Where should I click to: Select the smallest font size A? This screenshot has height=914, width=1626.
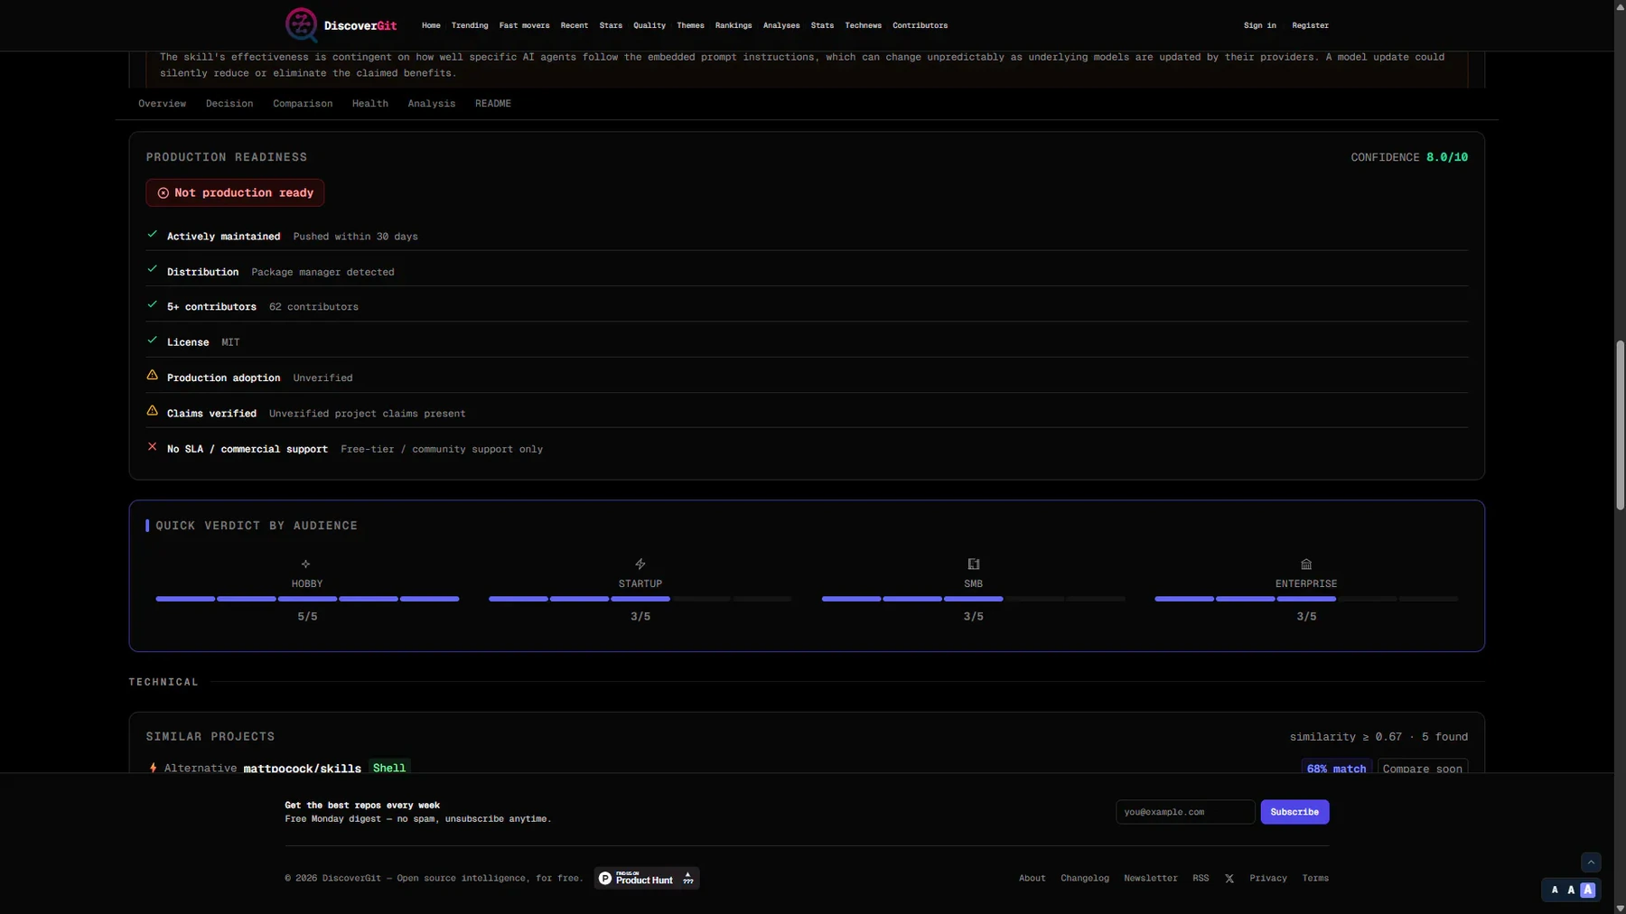1554,890
